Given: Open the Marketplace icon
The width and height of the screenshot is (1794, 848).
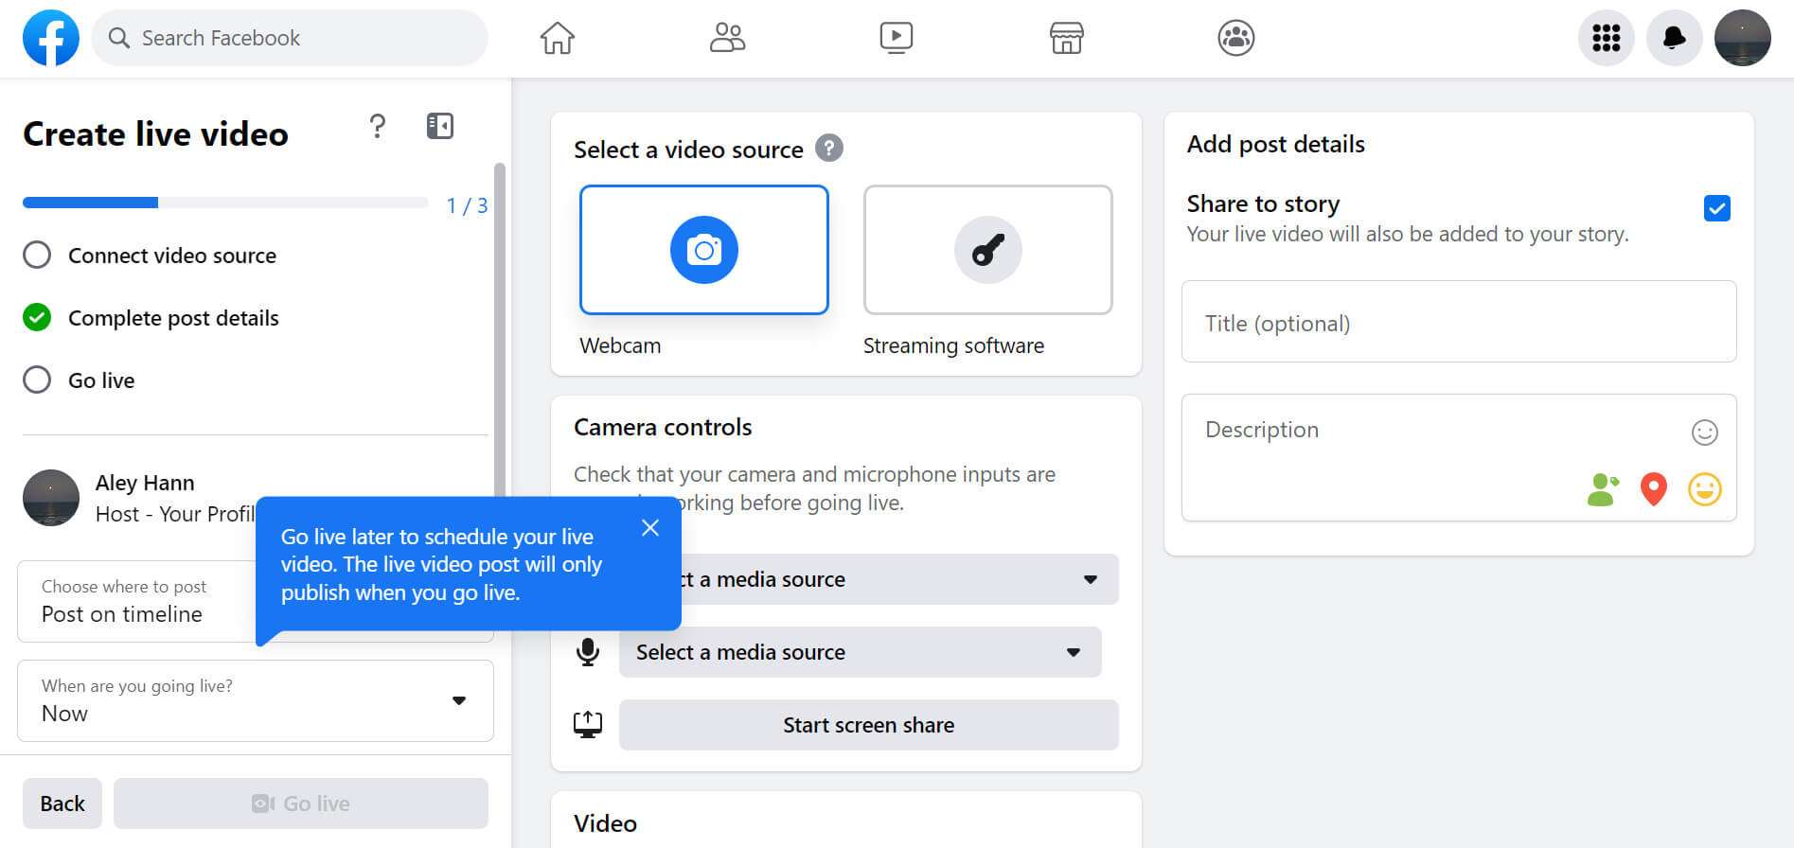Looking at the screenshot, I should click(1066, 38).
